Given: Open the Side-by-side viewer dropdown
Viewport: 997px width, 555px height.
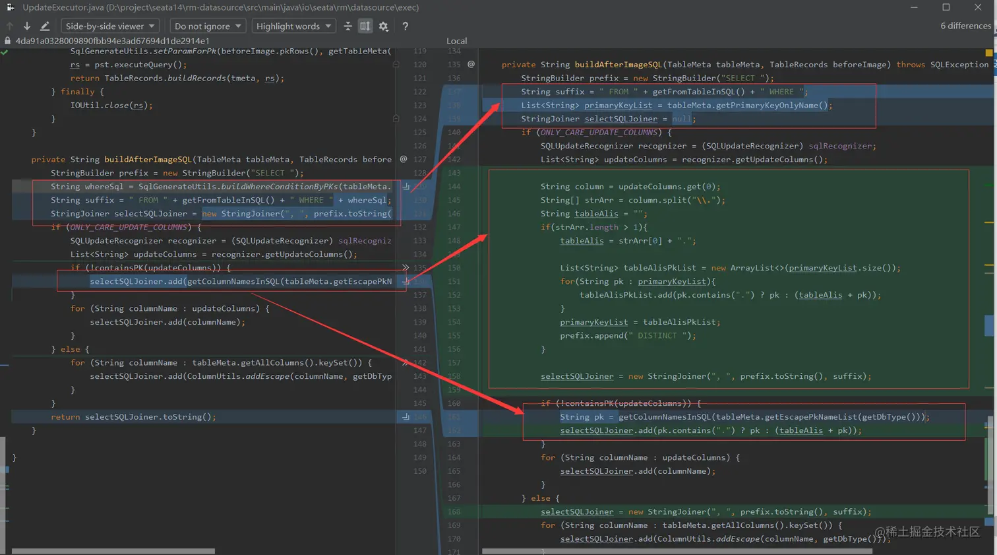Looking at the screenshot, I should 110,26.
